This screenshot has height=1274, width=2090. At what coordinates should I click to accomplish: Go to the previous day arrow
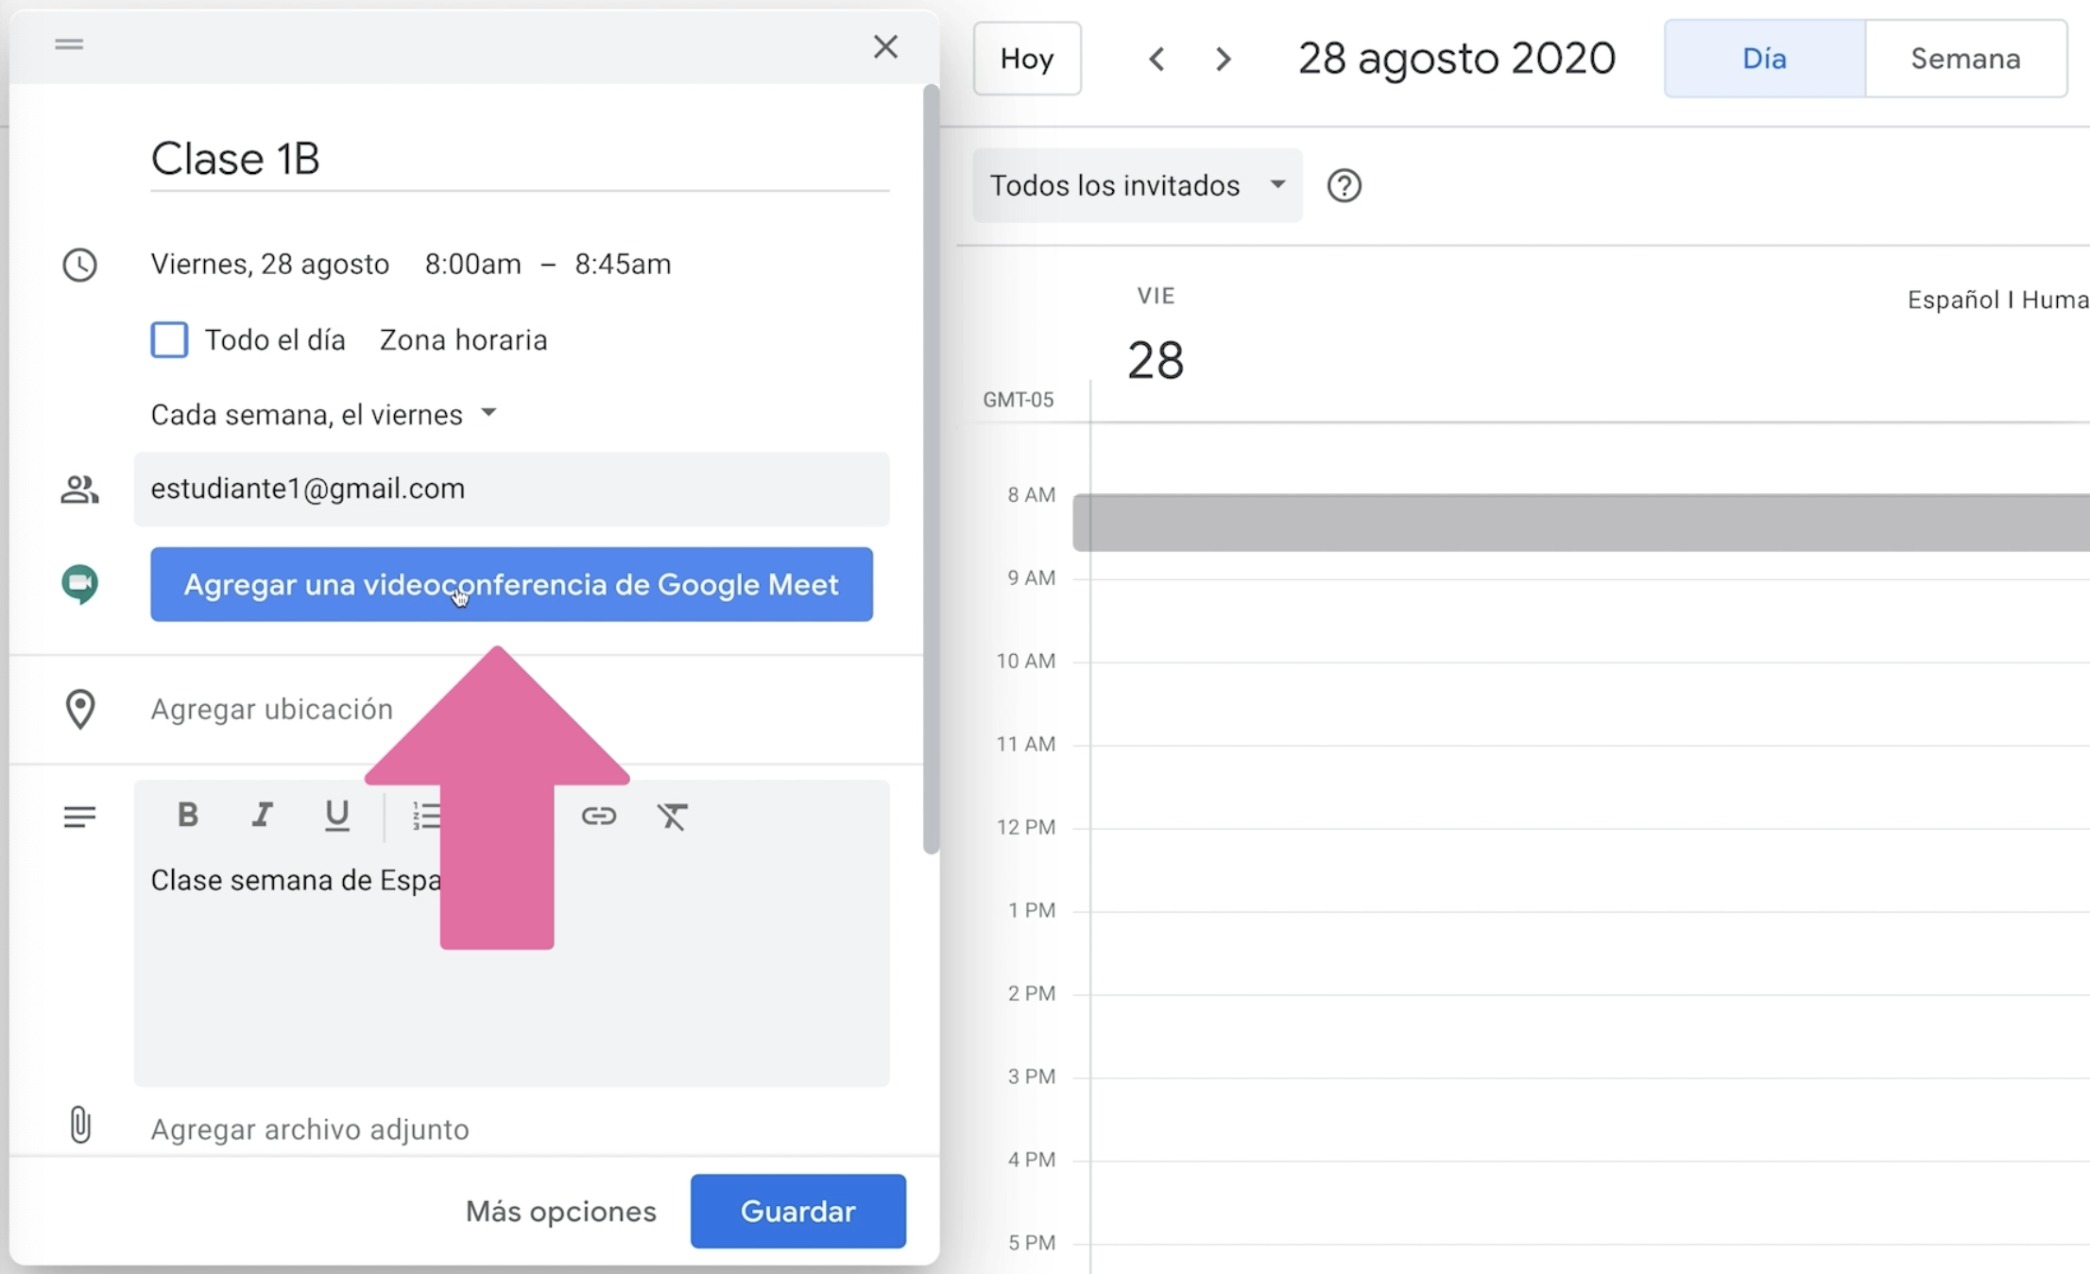click(1156, 60)
